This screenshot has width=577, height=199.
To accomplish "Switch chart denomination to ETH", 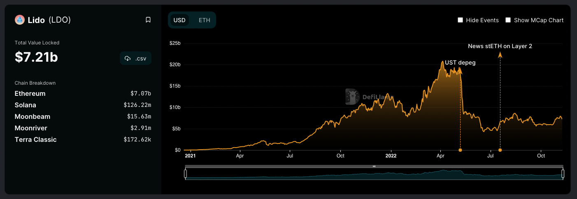I will pyautogui.click(x=204, y=20).
